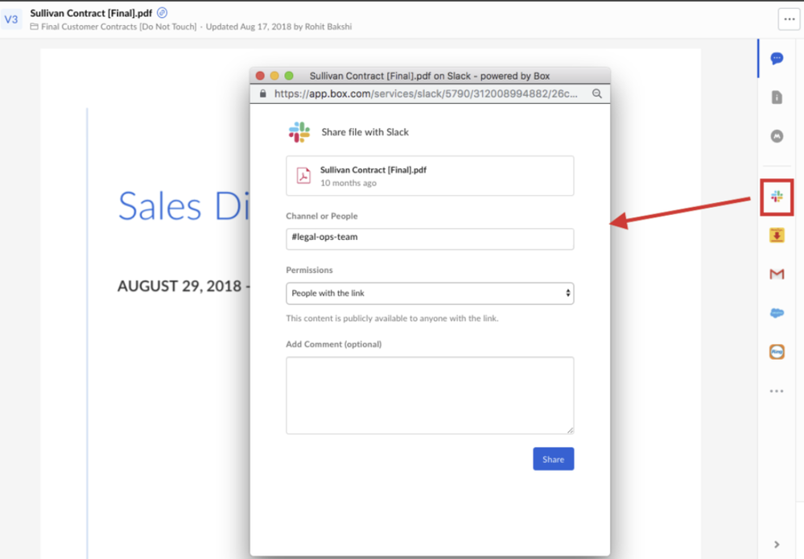Open the Salesforce cloud integration icon
Image resolution: width=804 pixels, height=559 pixels.
[x=777, y=313]
